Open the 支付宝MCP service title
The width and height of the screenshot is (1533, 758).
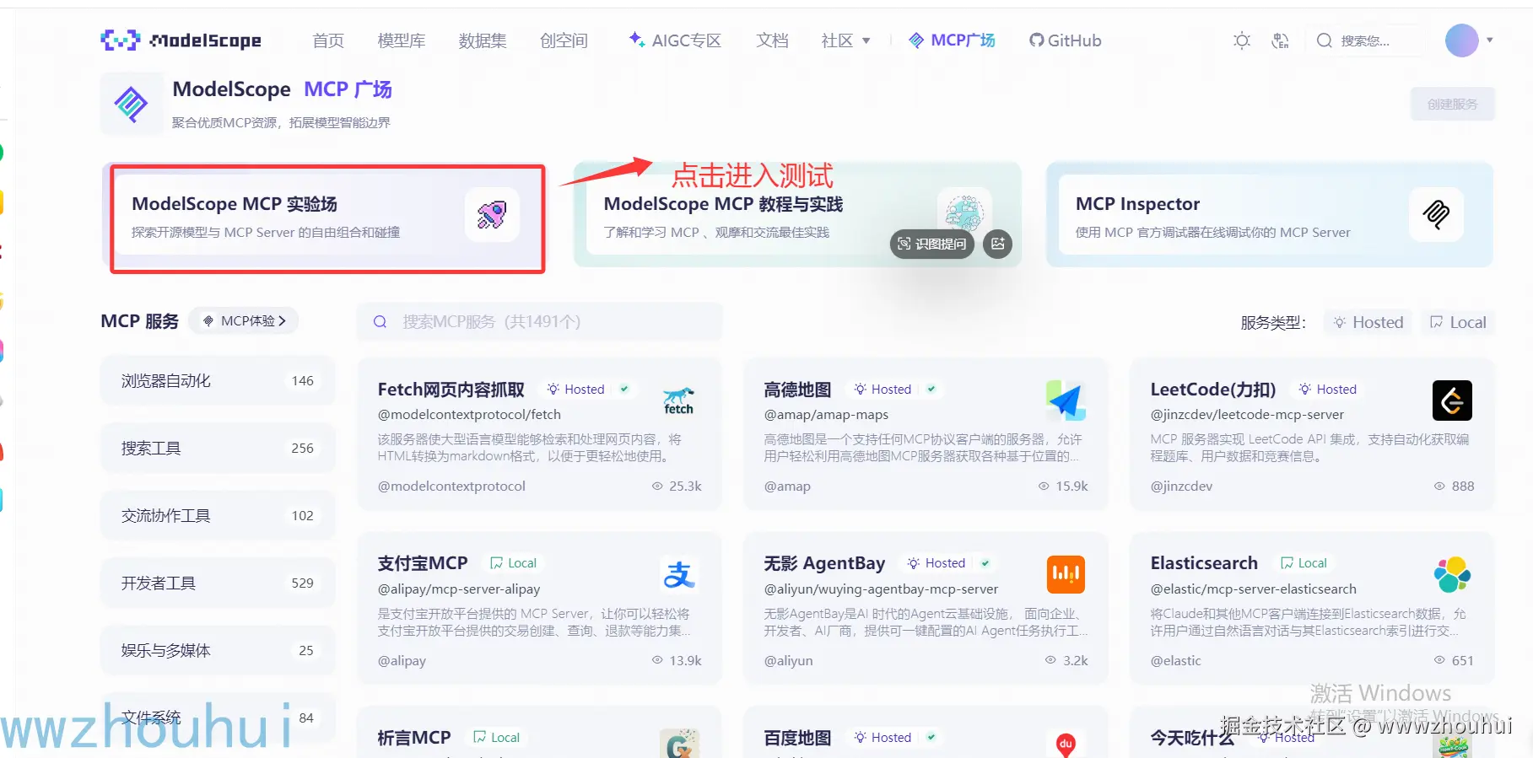pos(423,563)
